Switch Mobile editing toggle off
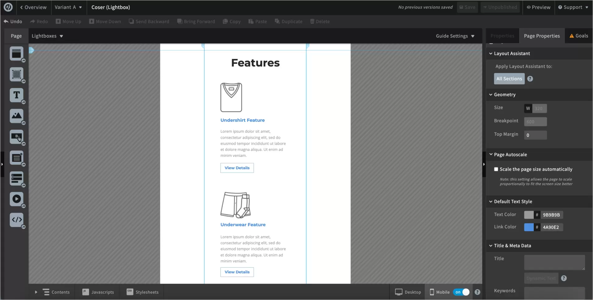The width and height of the screenshot is (593, 300). (x=461, y=292)
